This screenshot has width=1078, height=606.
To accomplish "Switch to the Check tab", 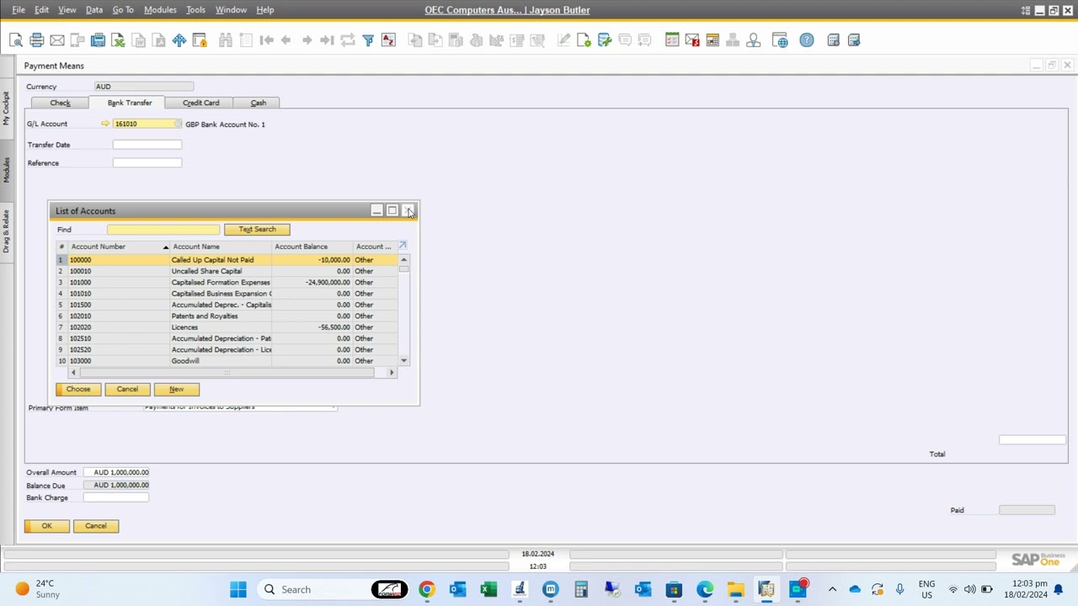I will click(60, 103).
